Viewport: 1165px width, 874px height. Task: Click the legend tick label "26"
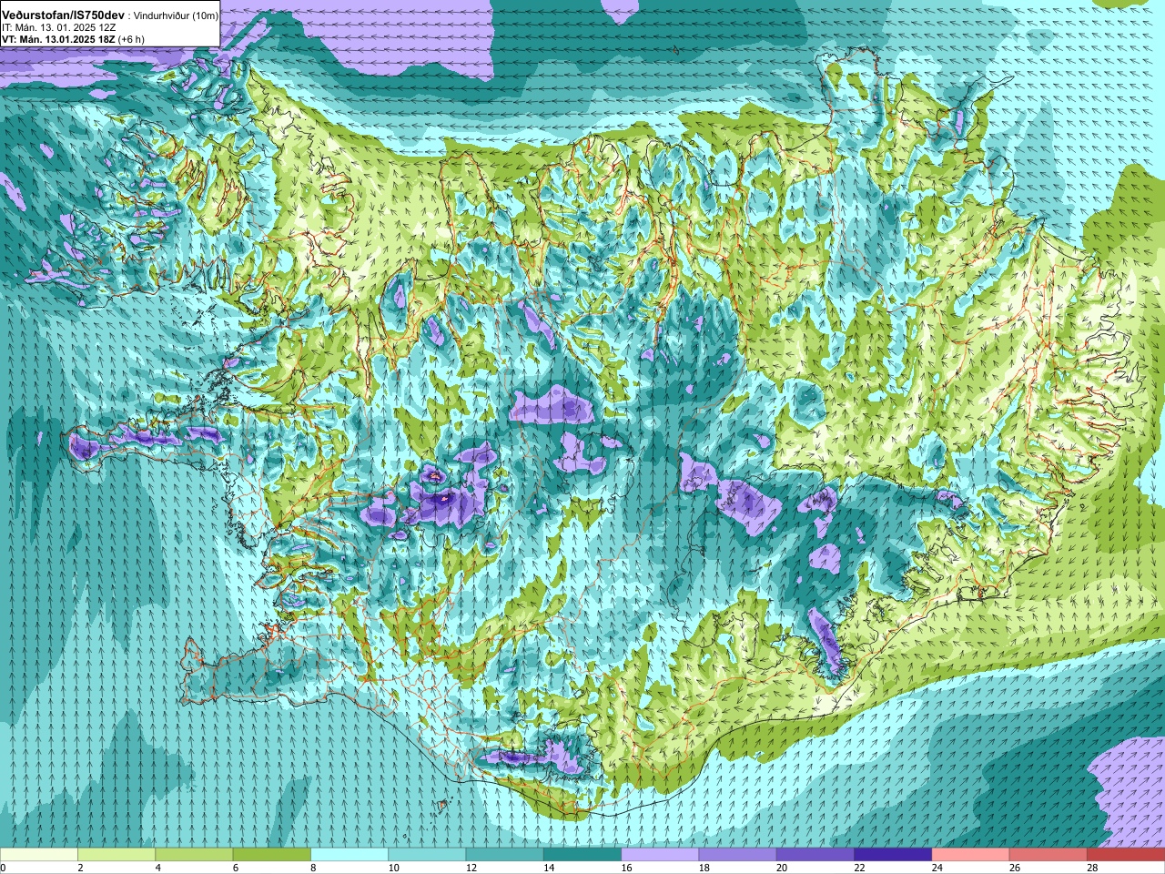point(1015,868)
